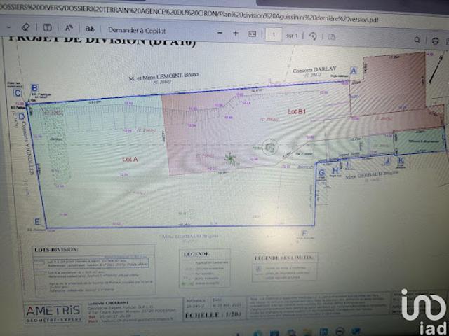Screen dimensions: 449x336
Task: Click the AMETRIS géomètre-expert logo
Action: 53,313
